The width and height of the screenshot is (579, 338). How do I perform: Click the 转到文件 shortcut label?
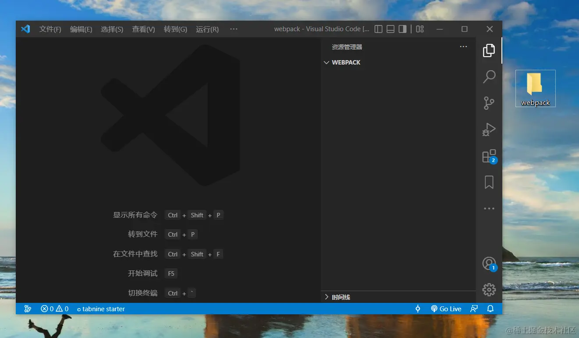[142, 234]
